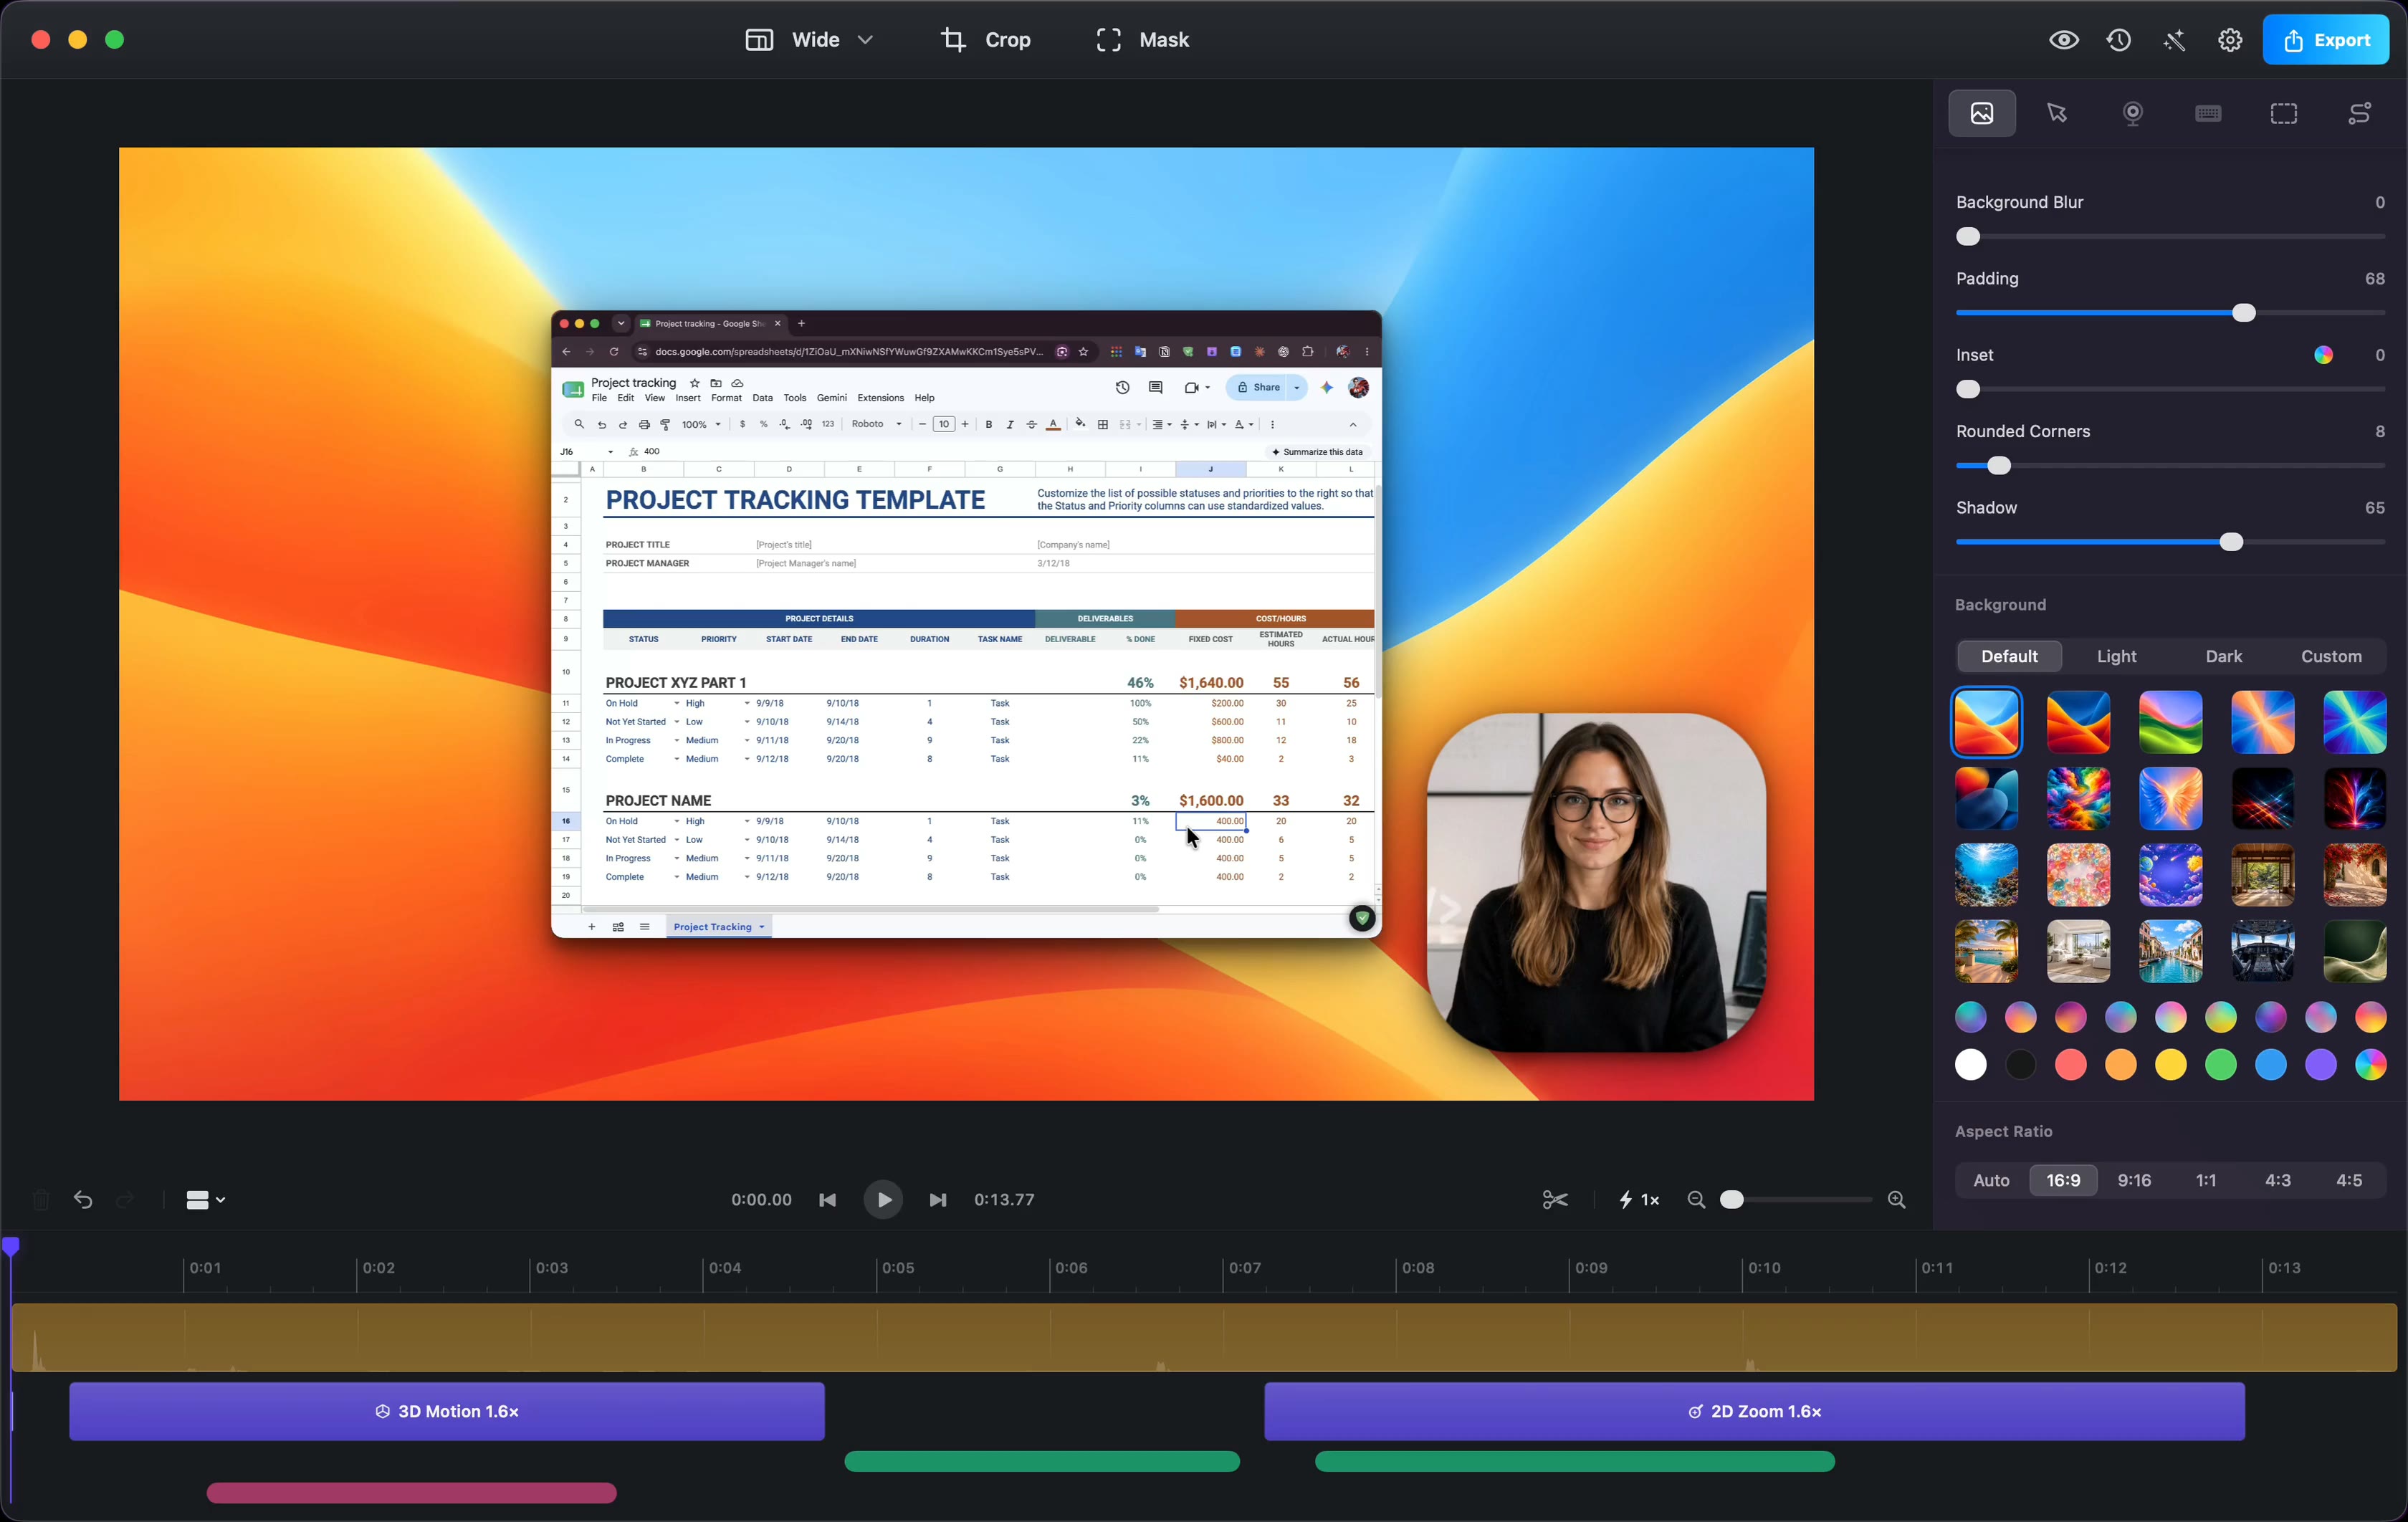2408x1522 pixels.
Task: Open the keyboard shortcuts tab icon
Action: coord(2208,113)
